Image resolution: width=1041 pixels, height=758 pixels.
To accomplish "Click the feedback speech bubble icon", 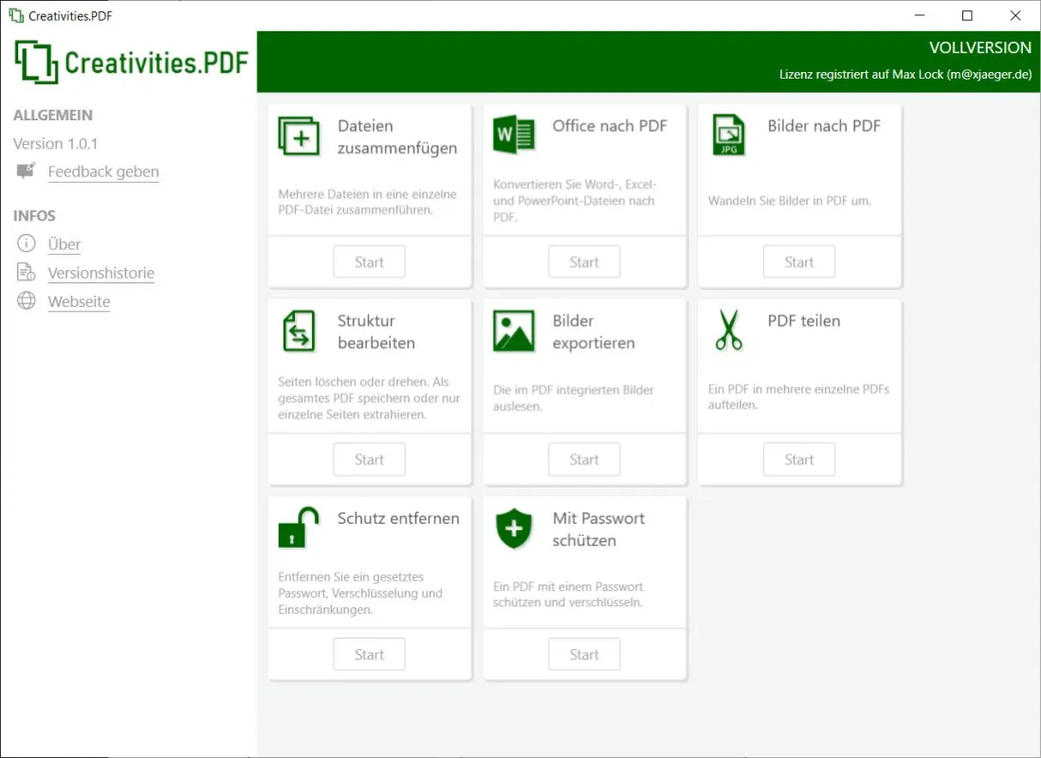I will click(26, 171).
